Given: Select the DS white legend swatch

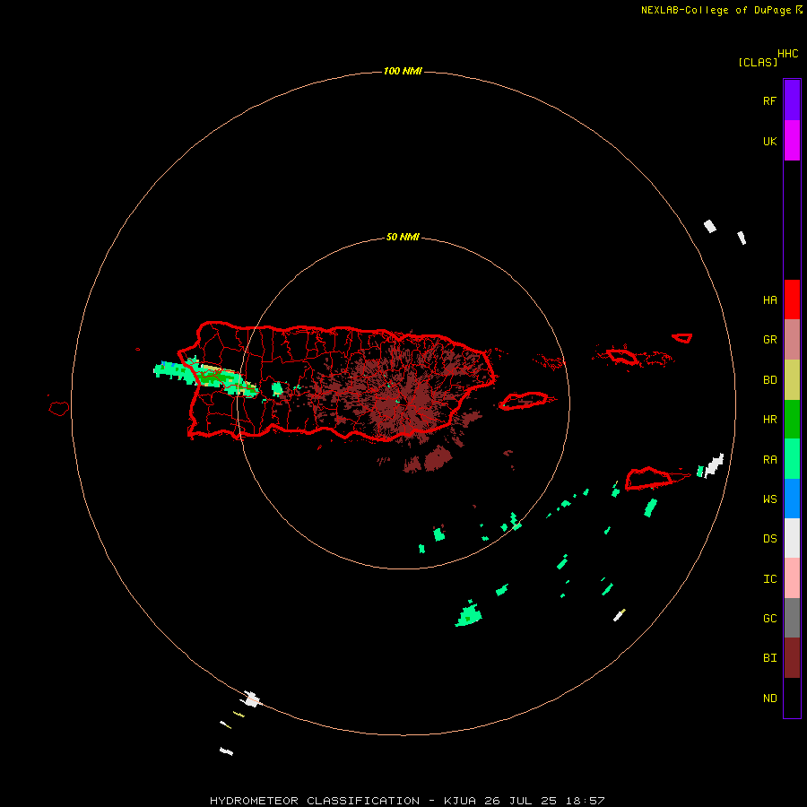Looking at the screenshot, I should pyautogui.click(x=792, y=538).
